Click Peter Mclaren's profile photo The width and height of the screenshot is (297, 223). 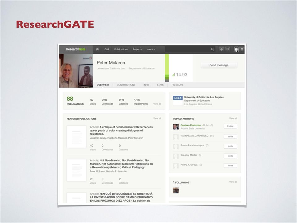(x=76, y=71)
